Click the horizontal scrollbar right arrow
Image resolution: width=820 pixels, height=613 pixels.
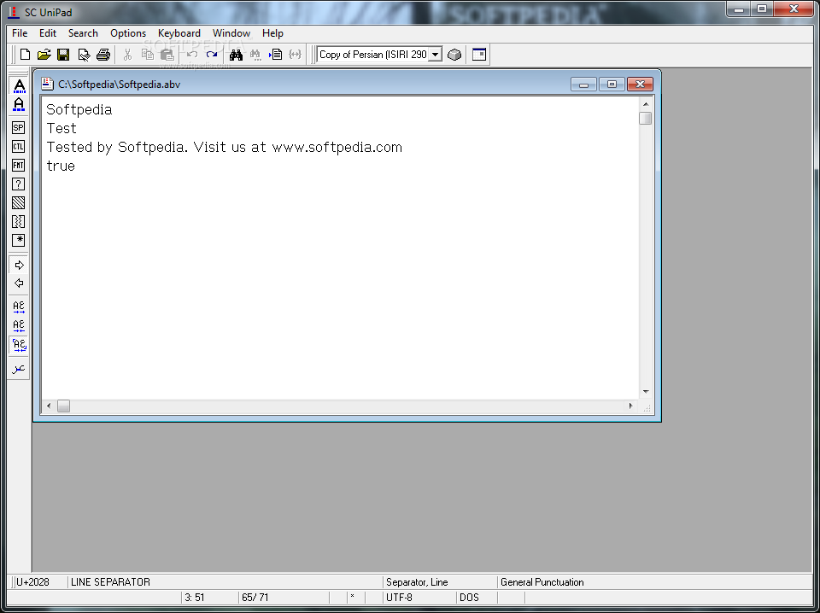click(x=630, y=406)
